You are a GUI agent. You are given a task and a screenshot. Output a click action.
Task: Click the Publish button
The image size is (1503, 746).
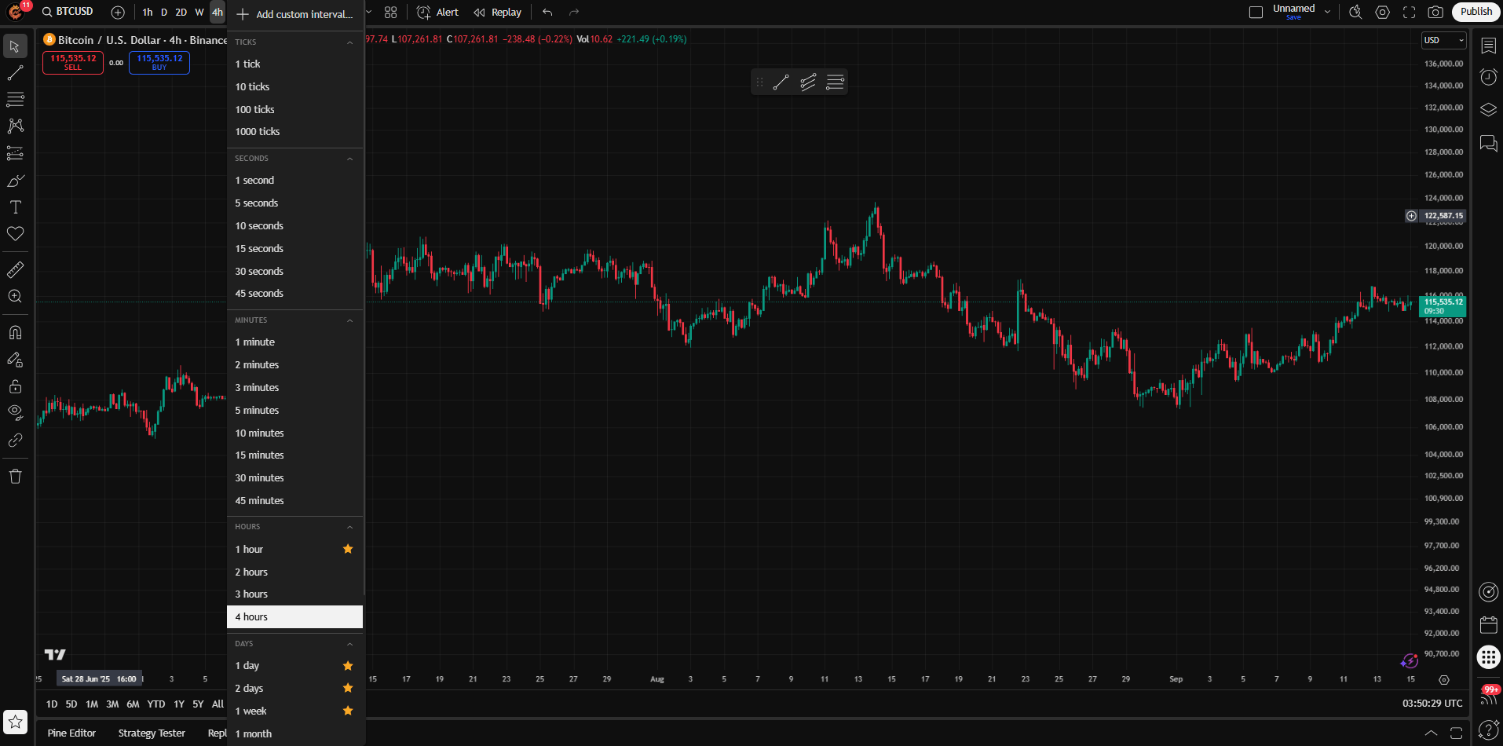[x=1476, y=12]
